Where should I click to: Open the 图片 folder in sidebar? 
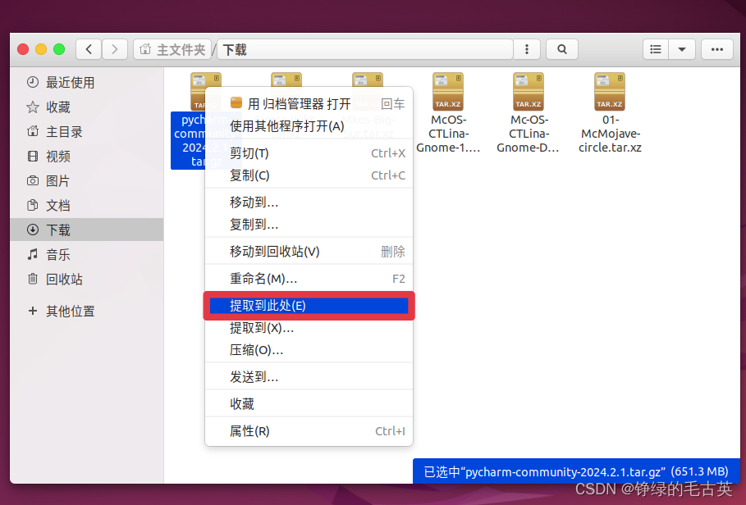click(x=87, y=181)
